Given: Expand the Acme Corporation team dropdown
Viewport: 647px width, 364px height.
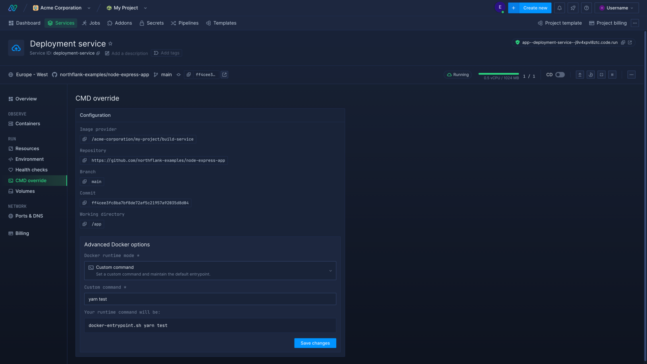Looking at the screenshot, I should click(x=89, y=8).
